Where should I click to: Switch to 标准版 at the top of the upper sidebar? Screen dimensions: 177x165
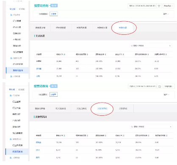tap(22, 9)
